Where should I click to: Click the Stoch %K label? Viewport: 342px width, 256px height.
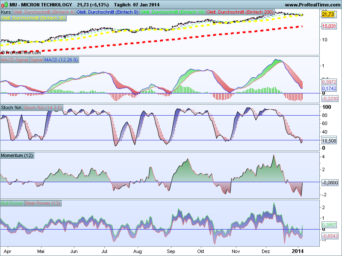pyautogui.click(x=12, y=108)
